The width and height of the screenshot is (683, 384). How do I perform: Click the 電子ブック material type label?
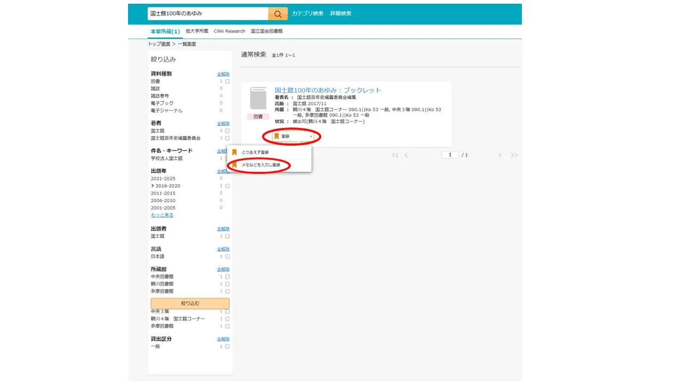click(162, 103)
